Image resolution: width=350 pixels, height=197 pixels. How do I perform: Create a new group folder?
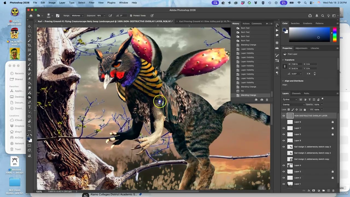(323, 190)
